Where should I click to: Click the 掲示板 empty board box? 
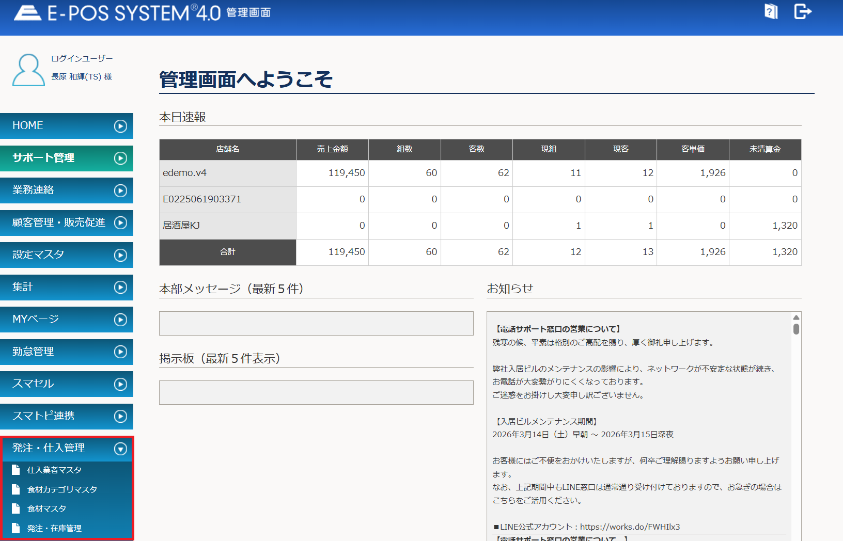tap(316, 392)
